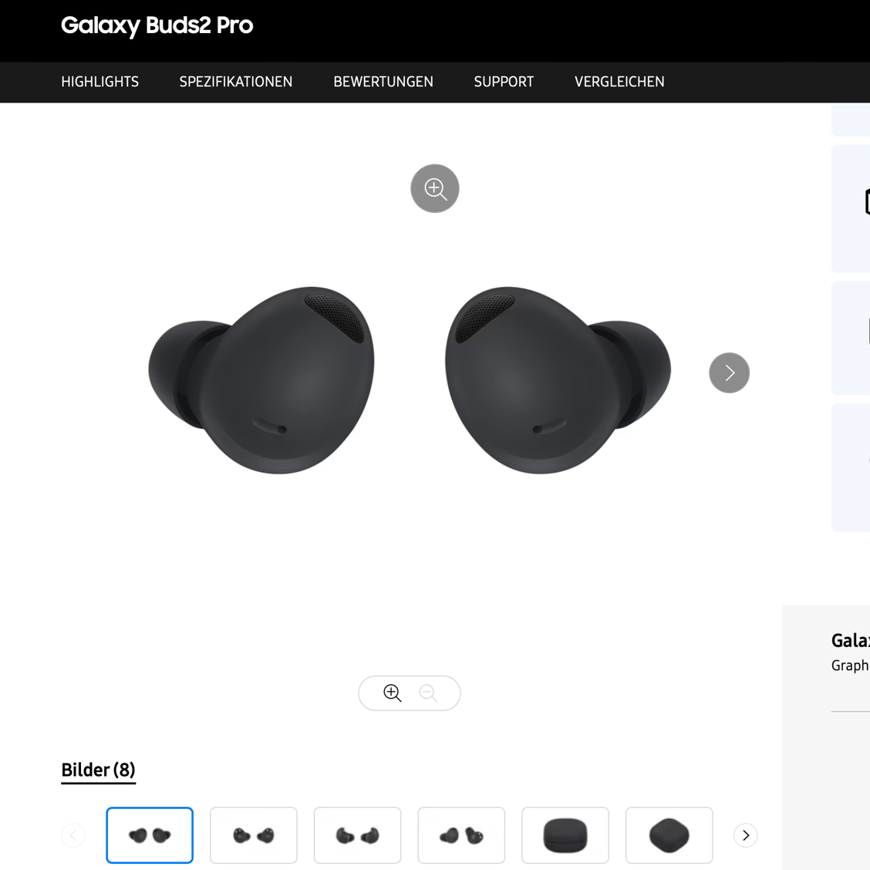Click the Bilder (8) tab label
870x870 pixels.
click(x=98, y=770)
